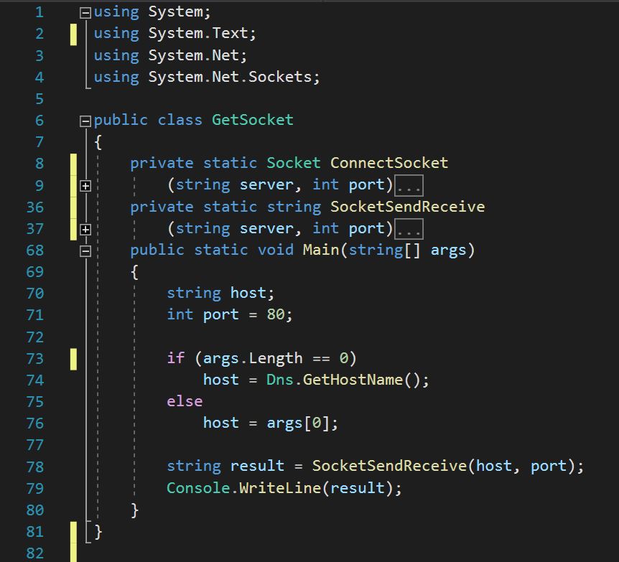
Task: Click the yellow change marker on line 73
Action: 73,358
